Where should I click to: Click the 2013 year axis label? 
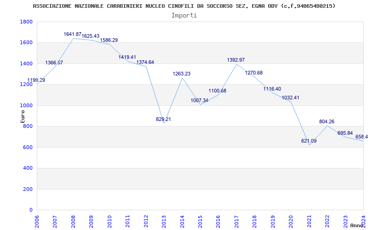click(x=164, y=222)
